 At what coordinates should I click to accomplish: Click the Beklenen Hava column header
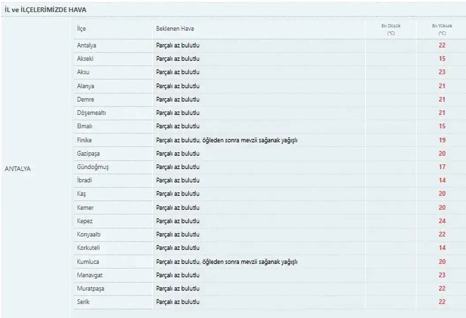tap(175, 29)
